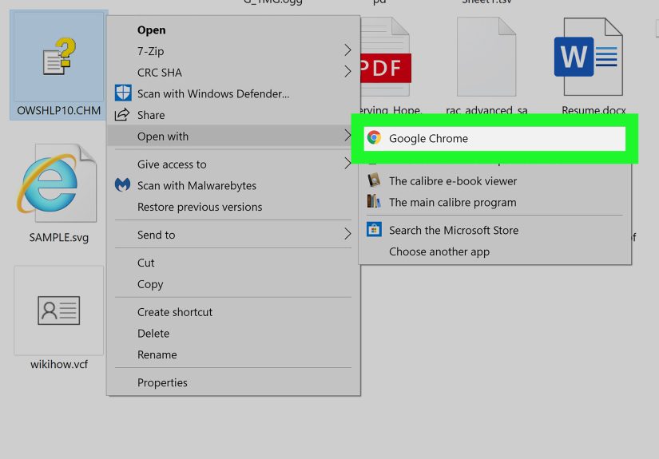Image resolution: width=659 pixels, height=459 pixels.
Task: Choose Rename from the context menu
Action: 234,355
